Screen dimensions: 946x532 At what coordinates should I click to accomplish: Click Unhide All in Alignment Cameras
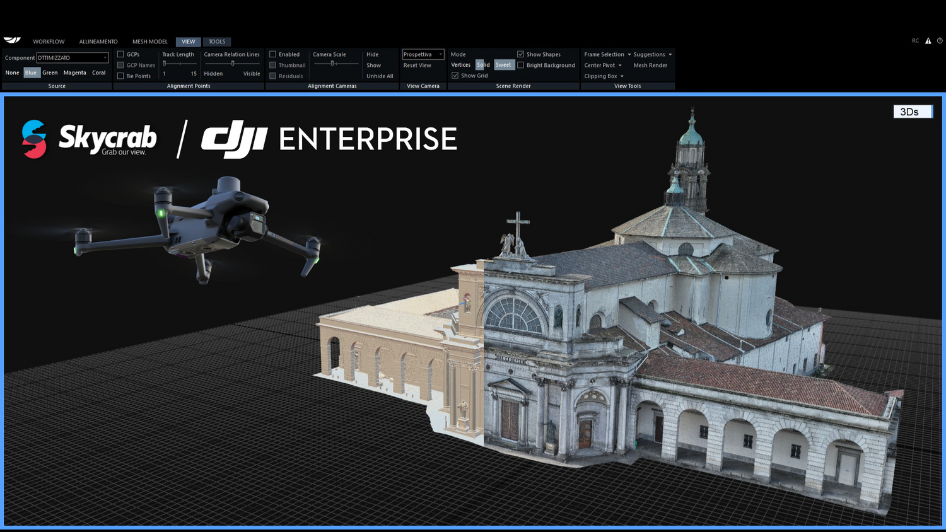coord(379,76)
